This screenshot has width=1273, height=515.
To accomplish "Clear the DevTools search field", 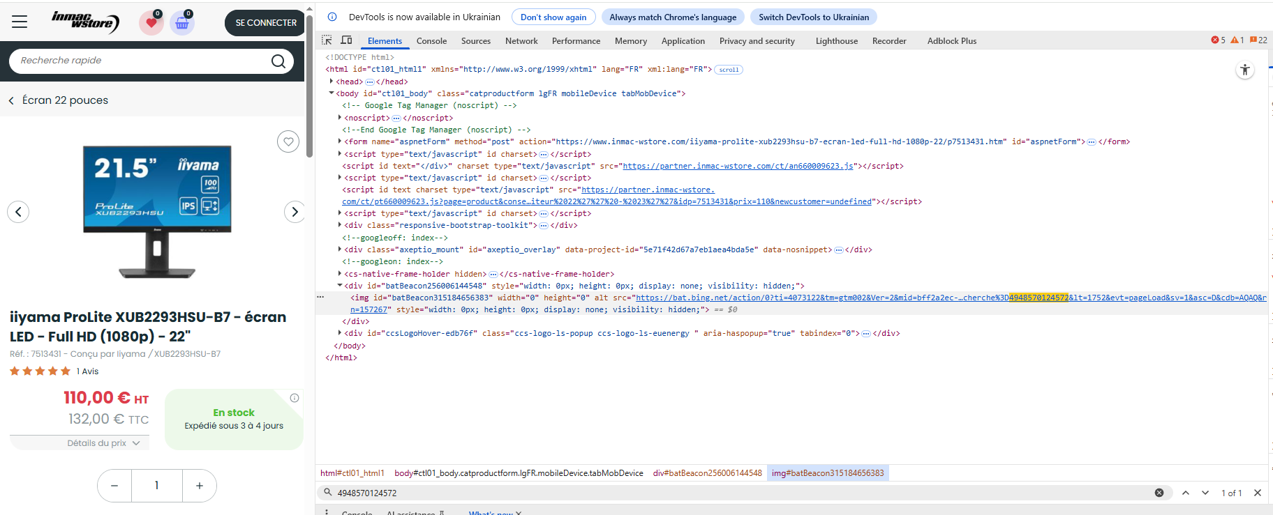I will (1159, 493).
